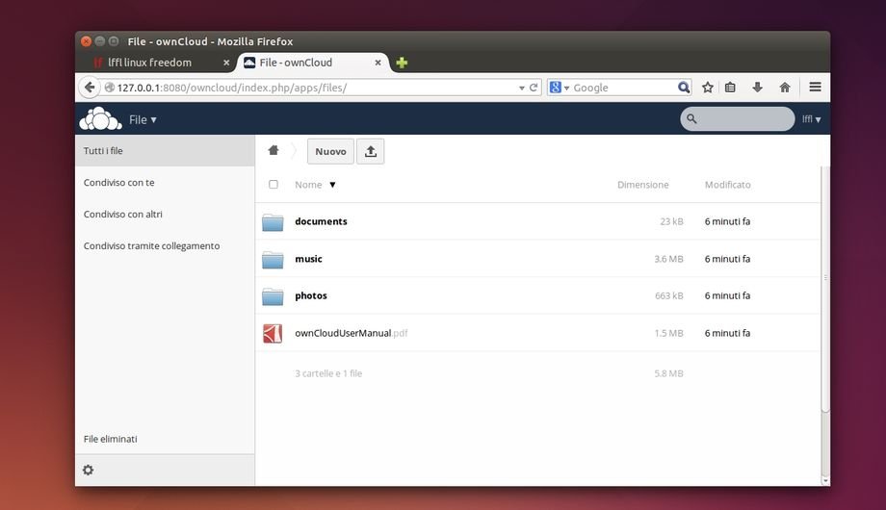
Task: Open the Google search engine selector dropdown
Action: (559, 88)
